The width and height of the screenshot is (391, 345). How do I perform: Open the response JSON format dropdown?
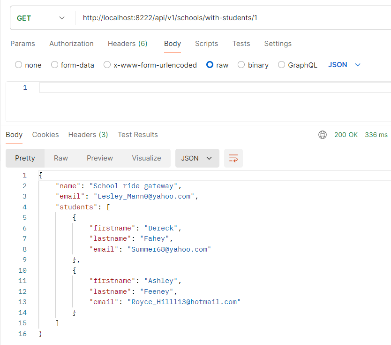click(197, 158)
